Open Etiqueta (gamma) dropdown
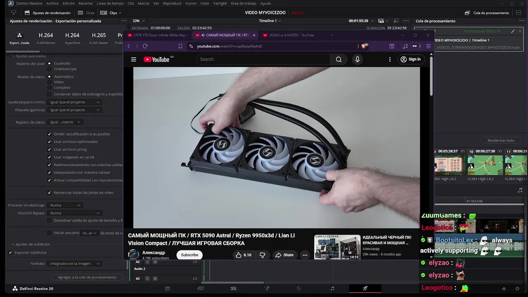528x297 pixels. [75, 110]
